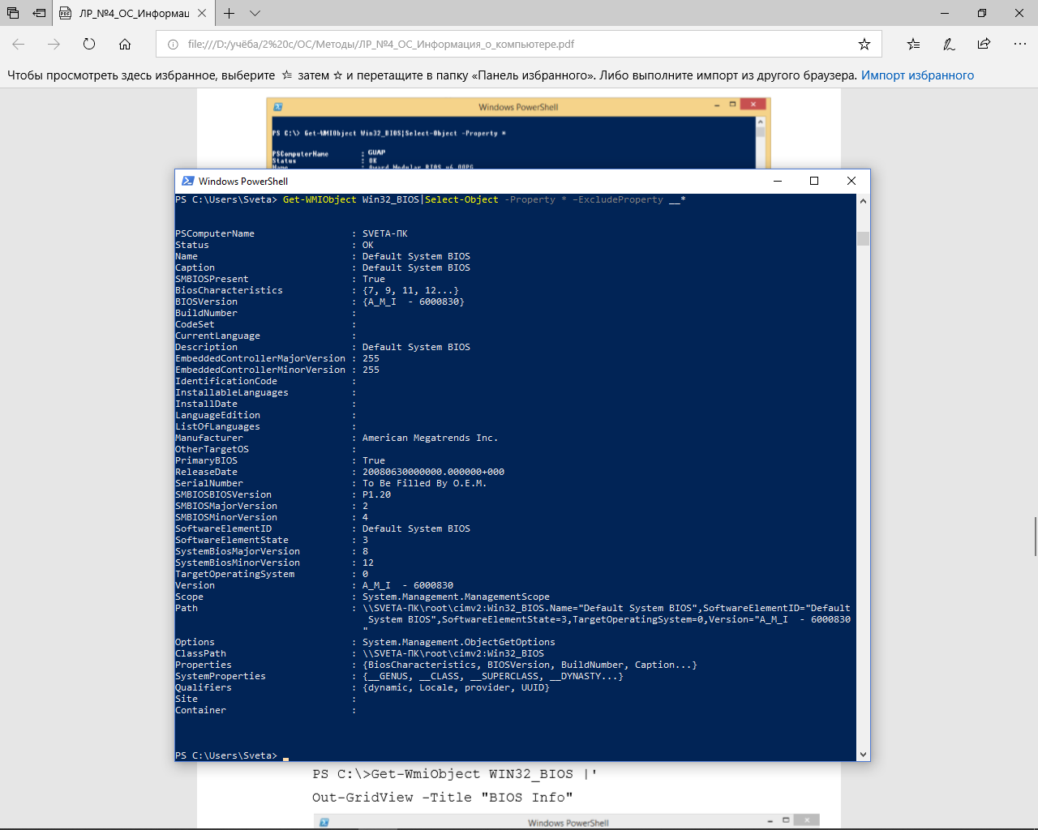Image resolution: width=1038 pixels, height=830 pixels.
Task: Share this page from Edge
Action: click(984, 44)
